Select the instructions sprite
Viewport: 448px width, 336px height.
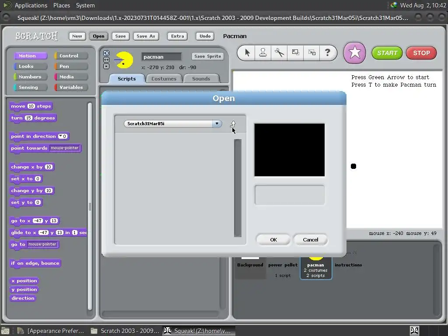coord(348,265)
